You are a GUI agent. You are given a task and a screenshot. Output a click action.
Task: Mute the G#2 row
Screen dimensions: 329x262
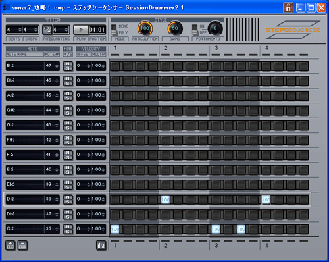68,108
